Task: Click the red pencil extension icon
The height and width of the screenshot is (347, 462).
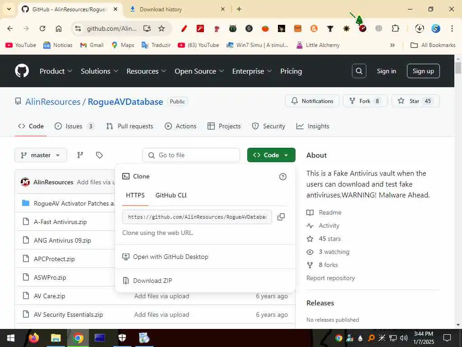Action: point(184,28)
